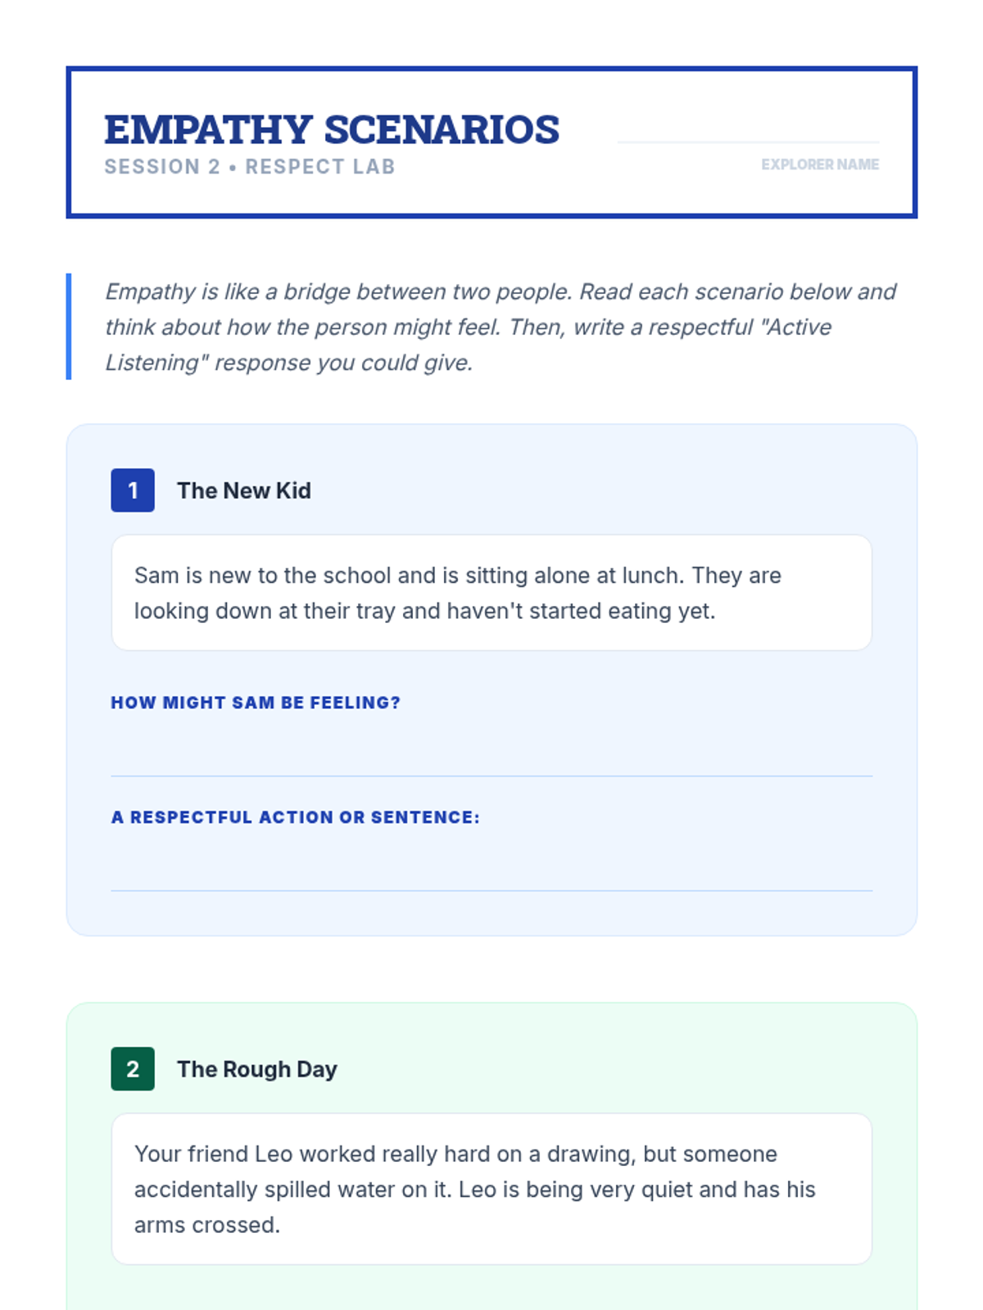Click the Sam lunch scenario text box
Viewport: 983px width, 1310px height.
(x=491, y=593)
